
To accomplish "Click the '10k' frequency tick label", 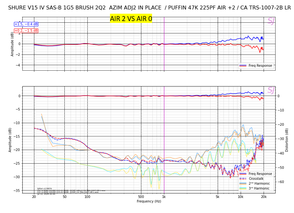I will click(240, 197).
